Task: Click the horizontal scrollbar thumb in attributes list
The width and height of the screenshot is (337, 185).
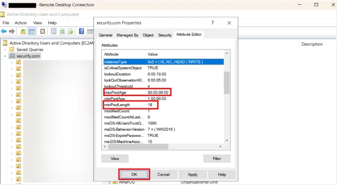Action: tap(138, 147)
